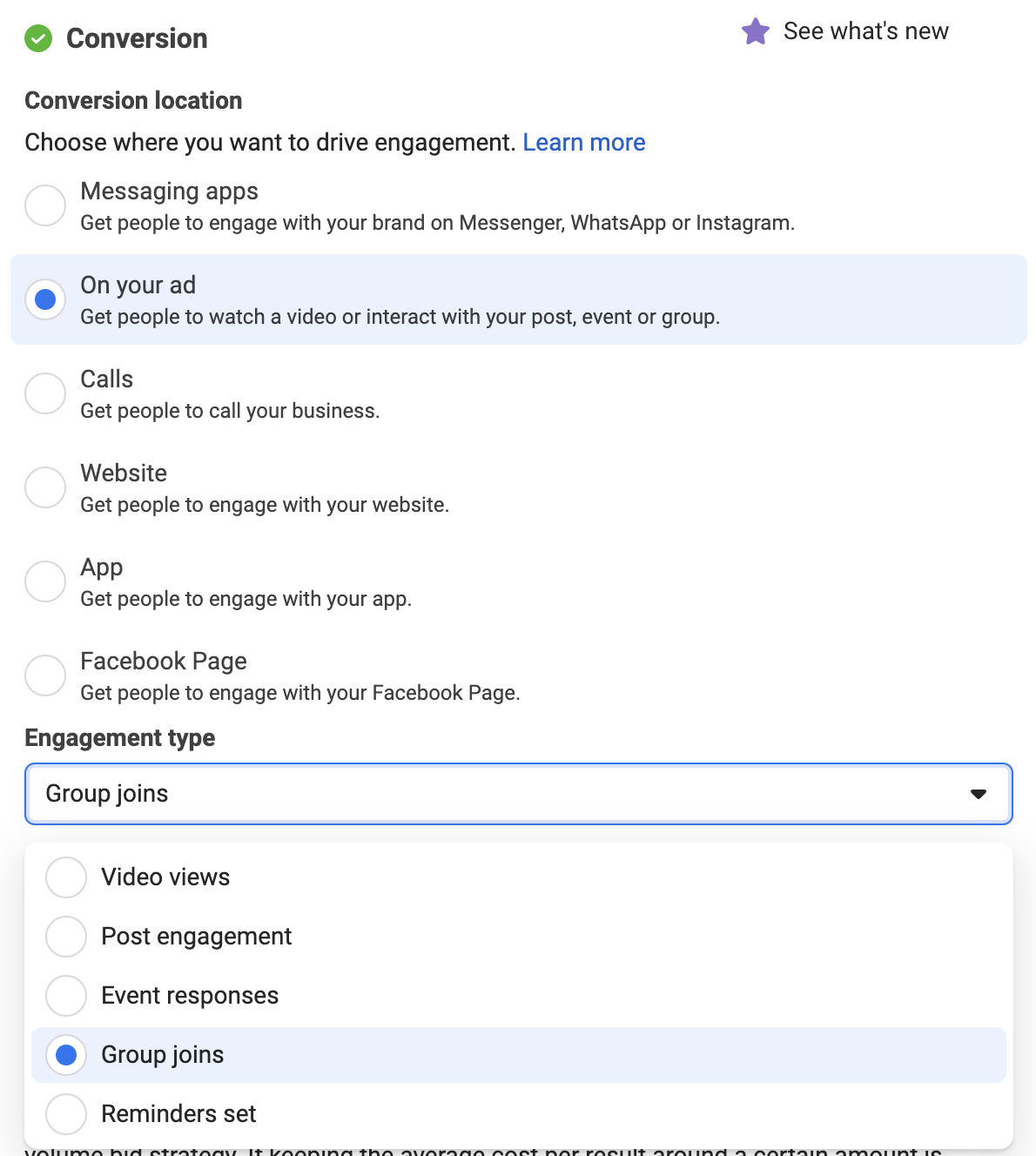Screen dimensions: 1036x1156
Task: Choose Reminders set engagement type
Action: (519, 1114)
